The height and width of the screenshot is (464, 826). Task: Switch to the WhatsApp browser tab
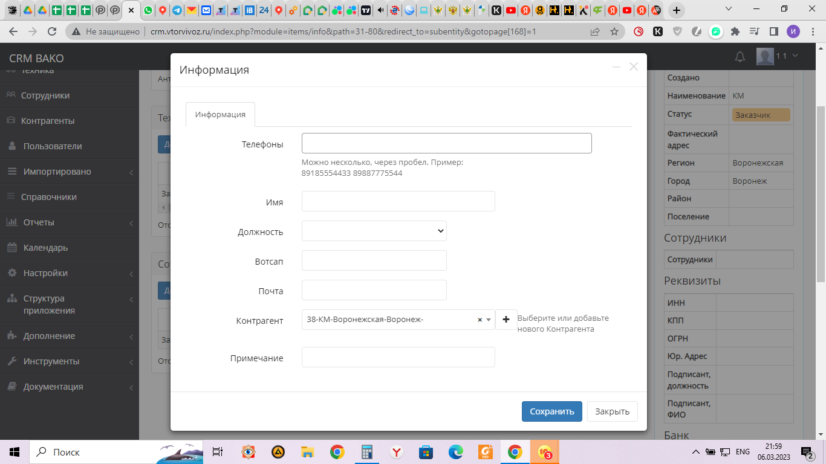click(148, 10)
